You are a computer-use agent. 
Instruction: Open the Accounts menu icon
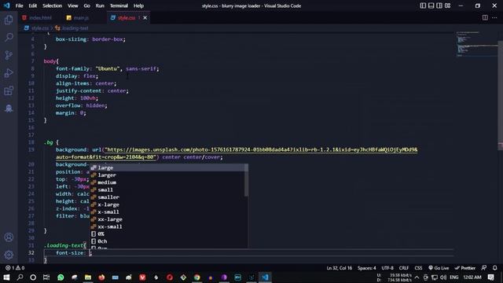point(9,237)
